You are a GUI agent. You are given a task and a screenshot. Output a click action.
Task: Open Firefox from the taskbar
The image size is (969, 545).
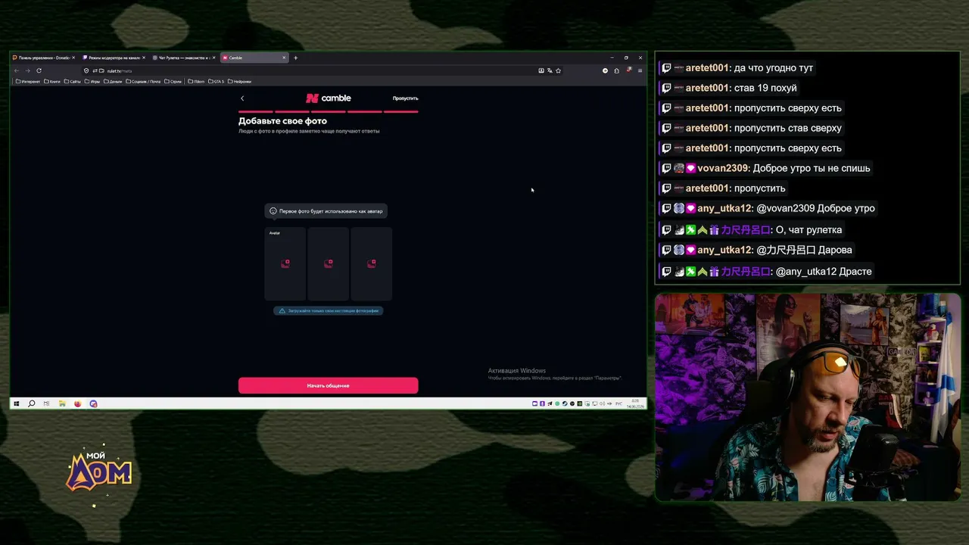[77, 403]
